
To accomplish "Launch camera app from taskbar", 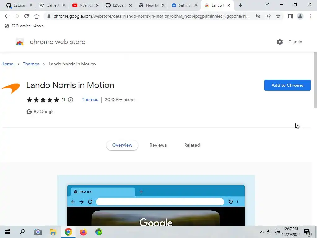I will [38, 232].
